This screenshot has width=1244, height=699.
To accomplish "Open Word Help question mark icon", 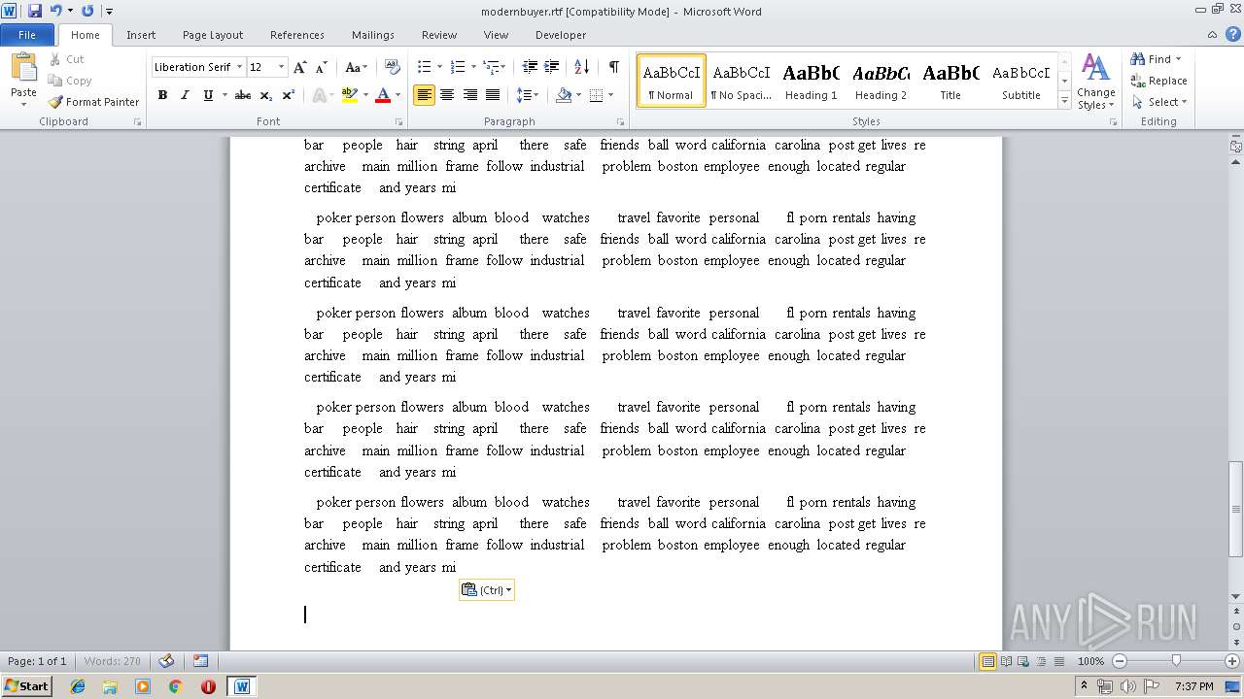I will pyautogui.click(x=1233, y=35).
